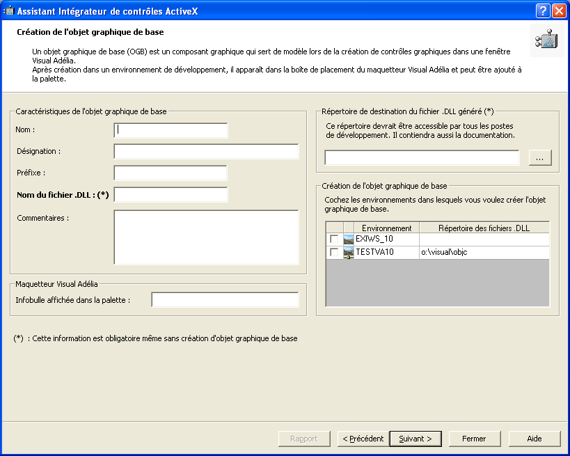Click the Suivant > button

point(415,439)
